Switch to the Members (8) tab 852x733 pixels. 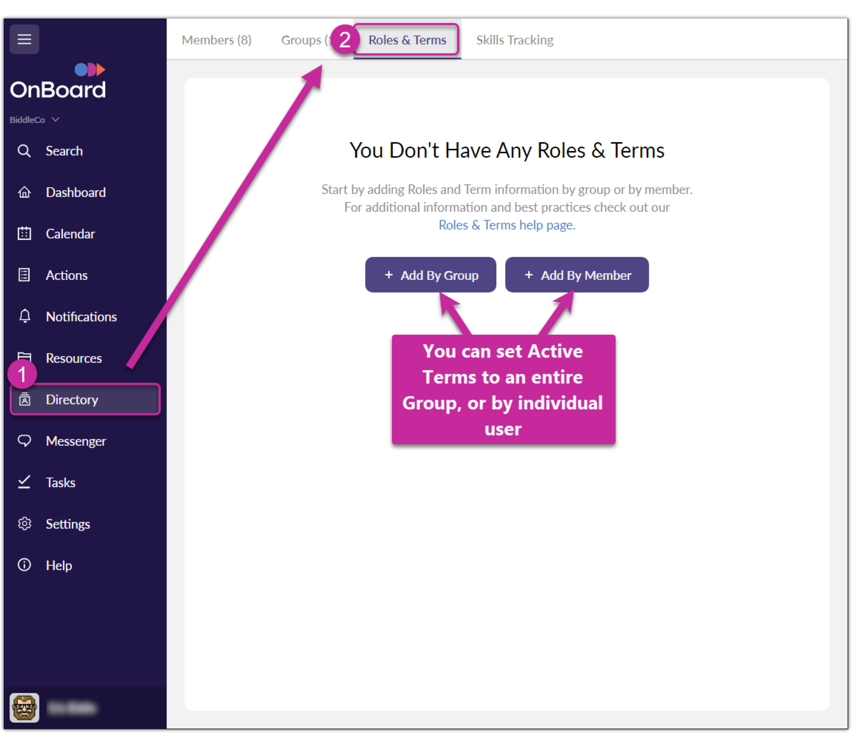[216, 40]
